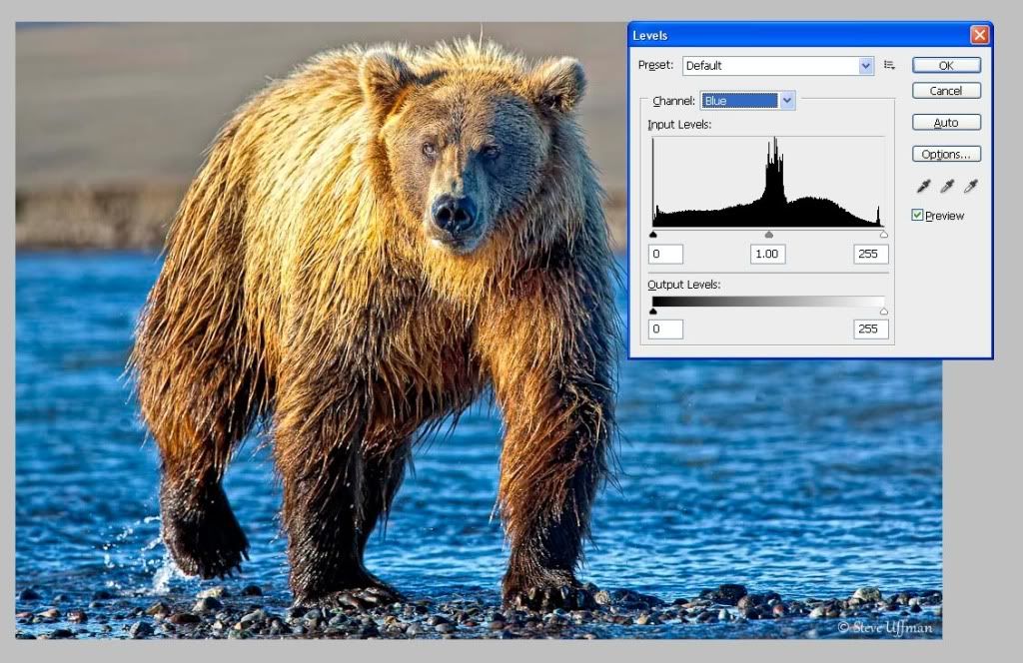Click the output shadow field showing 0
Viewport: 1023px width, 663px height.
click(x=665, y=330)
